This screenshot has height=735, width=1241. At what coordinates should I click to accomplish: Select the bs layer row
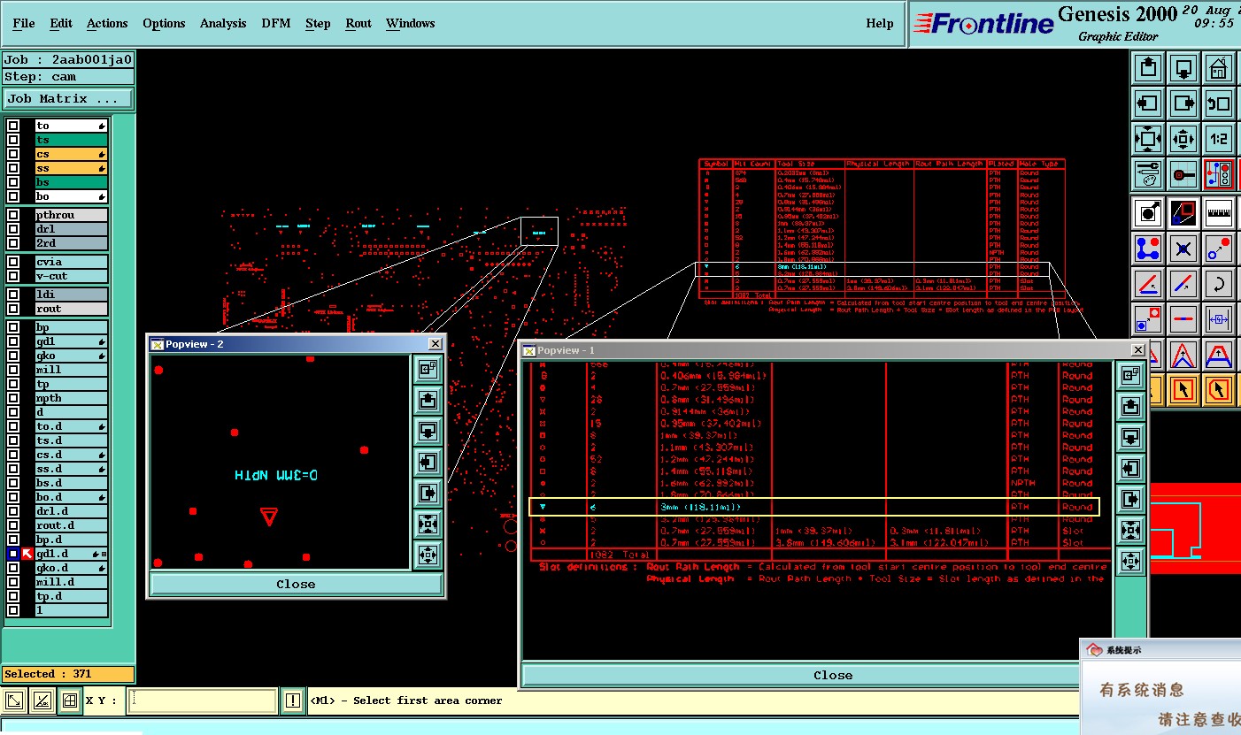[72, 182]
